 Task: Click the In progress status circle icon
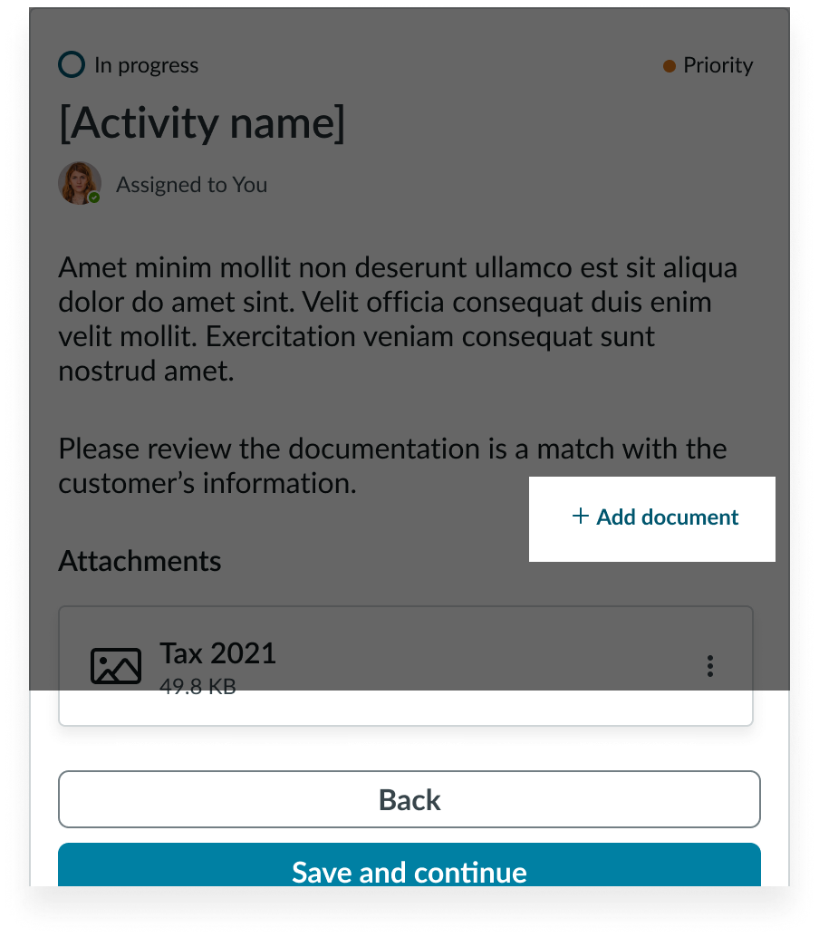pyautogui.click(x=72, y=64)
